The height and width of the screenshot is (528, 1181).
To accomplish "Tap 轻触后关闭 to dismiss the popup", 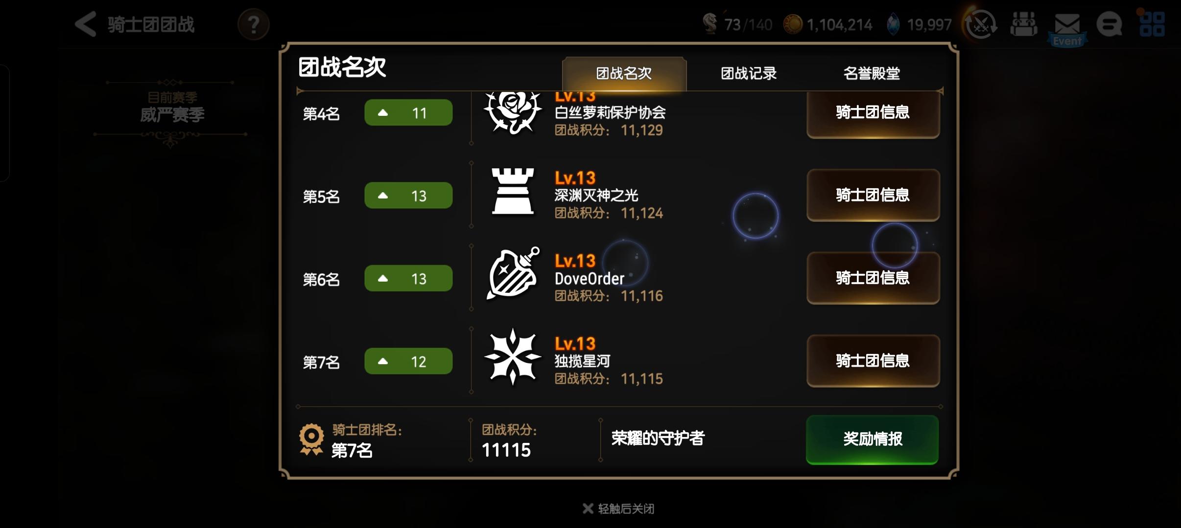I will click(x=618, y=508).
